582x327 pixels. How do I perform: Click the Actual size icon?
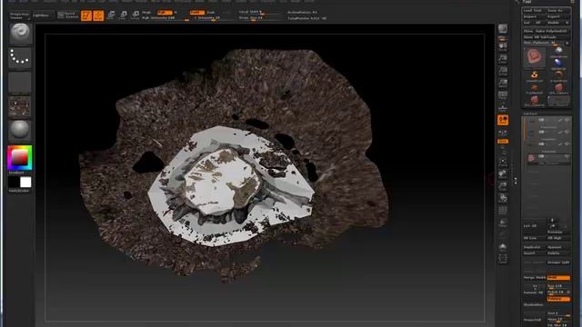(503, 71)
